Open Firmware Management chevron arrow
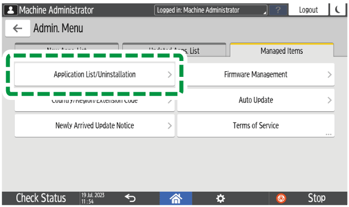This screenshot has width=349, height=207. pyautogui.click(x=329, y=75)
